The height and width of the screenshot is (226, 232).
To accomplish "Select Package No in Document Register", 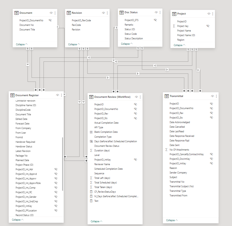I will (21, 156).
